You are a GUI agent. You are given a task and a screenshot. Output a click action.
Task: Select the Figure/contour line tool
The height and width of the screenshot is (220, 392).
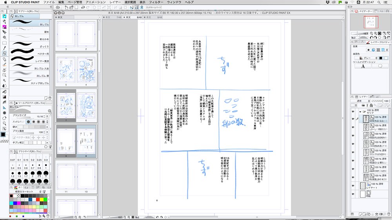point(4,102)
